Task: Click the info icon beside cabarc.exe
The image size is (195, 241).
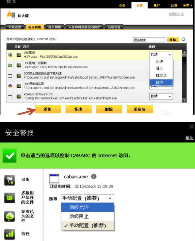Action: click(94, 176)
